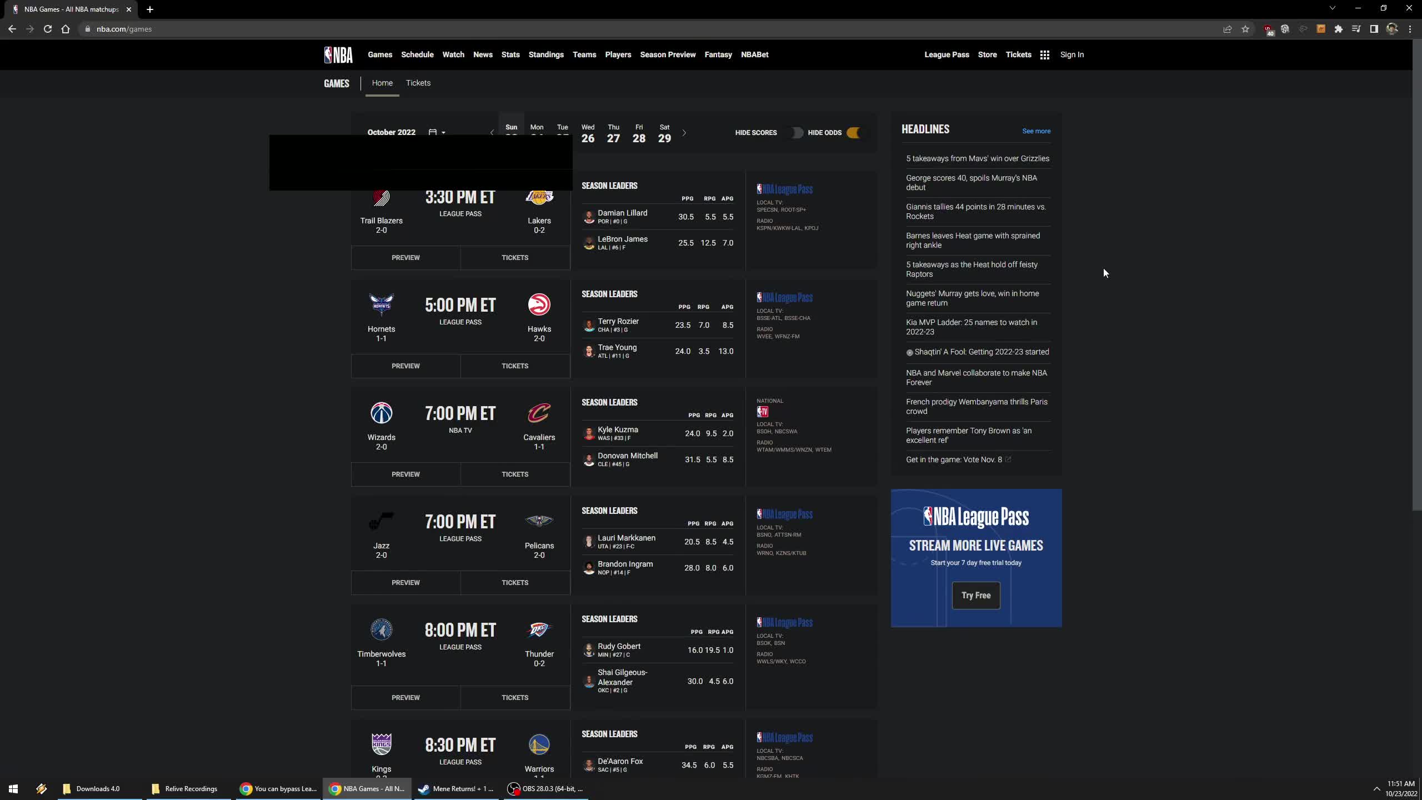
Task: Open the Schedule nav menu item
Action: (417, 54)
